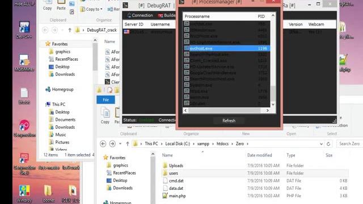
Task: Click Local Disk (C:) in breadcrumb
Action: [178, 143]
